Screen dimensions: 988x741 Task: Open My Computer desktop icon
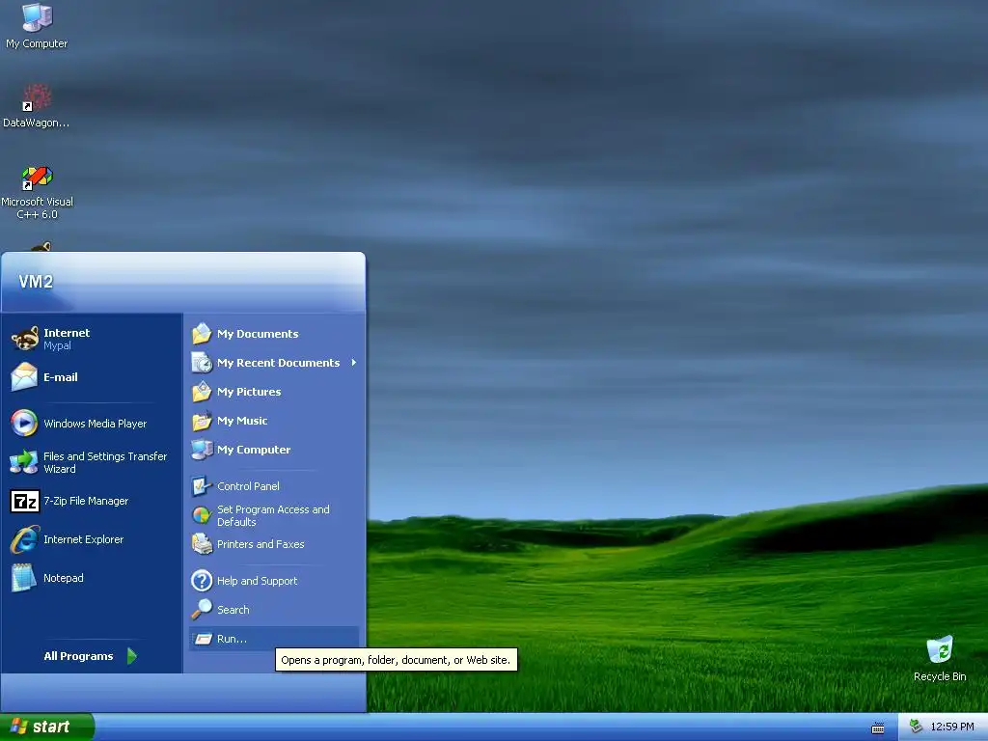coord(37,25)
